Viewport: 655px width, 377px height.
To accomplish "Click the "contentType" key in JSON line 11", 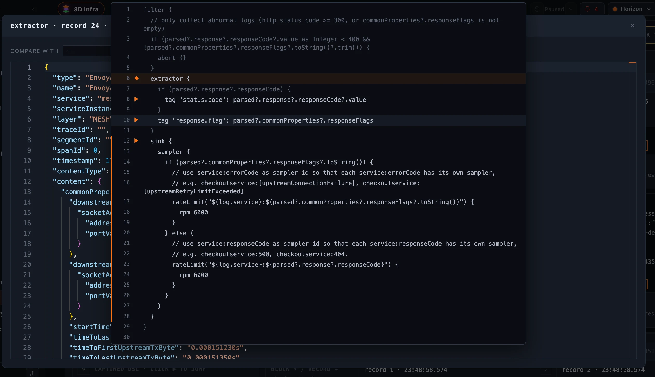I will [79, 171].
